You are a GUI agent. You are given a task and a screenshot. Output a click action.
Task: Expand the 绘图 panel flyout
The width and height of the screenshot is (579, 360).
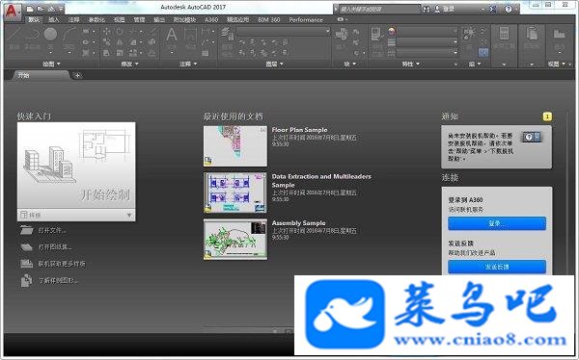(x=51, y=64)
